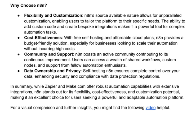Click the word "helpful" after the video link

[x=164, y=108]
